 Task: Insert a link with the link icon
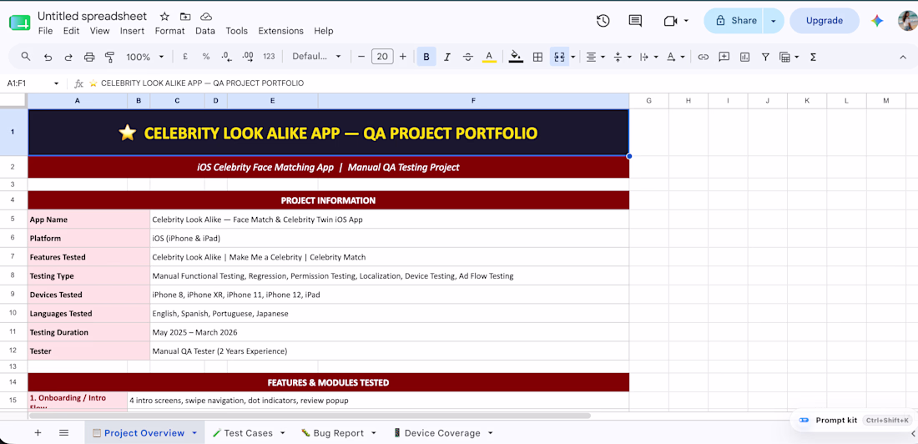[x=704, y=57]
